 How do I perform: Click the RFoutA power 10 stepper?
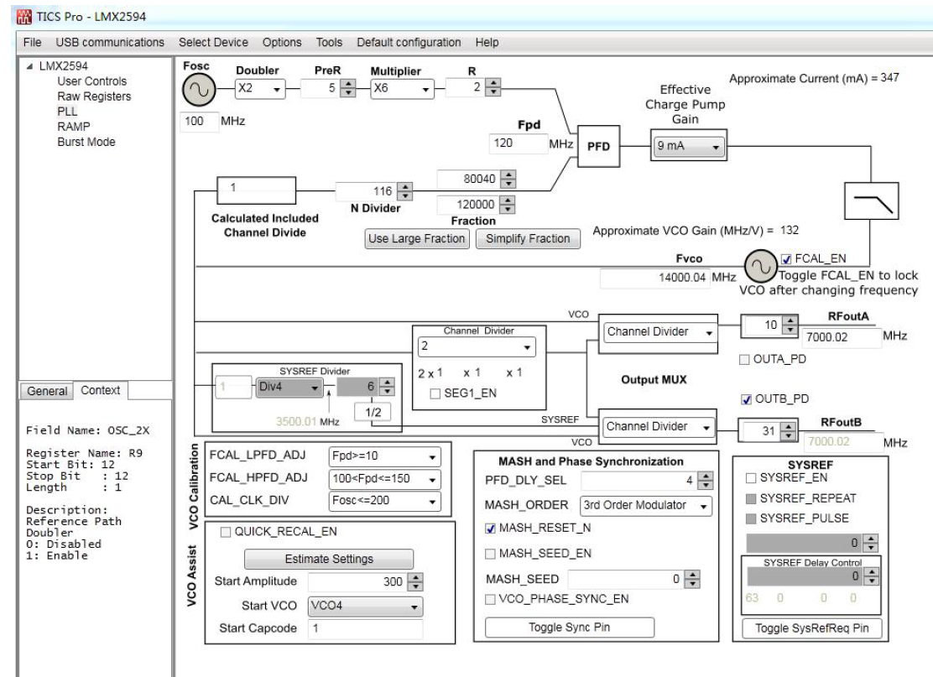point(790,325)
